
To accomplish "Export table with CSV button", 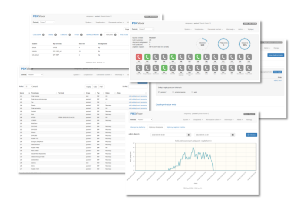I will coord(95,87).
